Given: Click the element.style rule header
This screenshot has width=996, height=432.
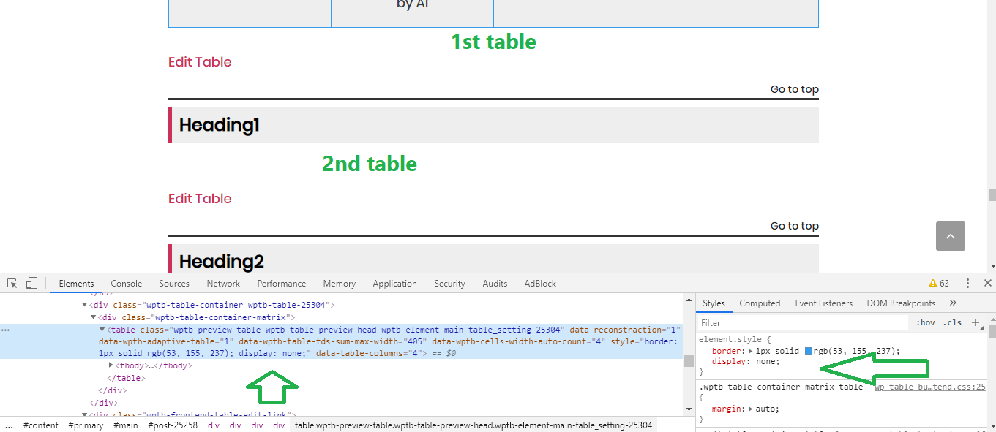Looking at the screenshot, I should click(735, 340).
